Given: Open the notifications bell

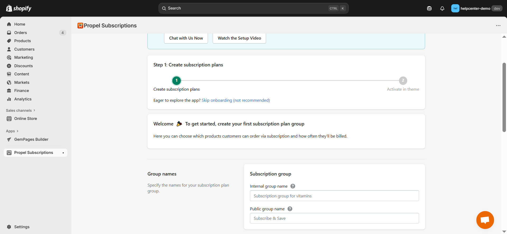Looking at the screenshot, I should coord(442,8).
